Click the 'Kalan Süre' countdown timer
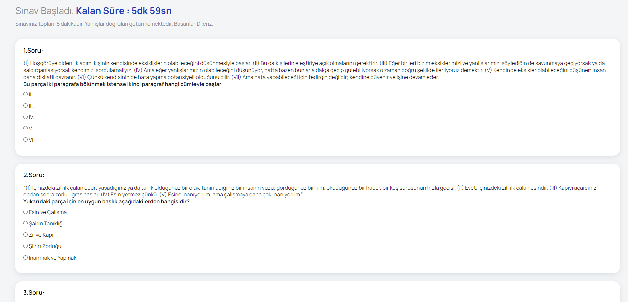Image resolution: width=628 pixels, height=302 pixels. (124, 11)
